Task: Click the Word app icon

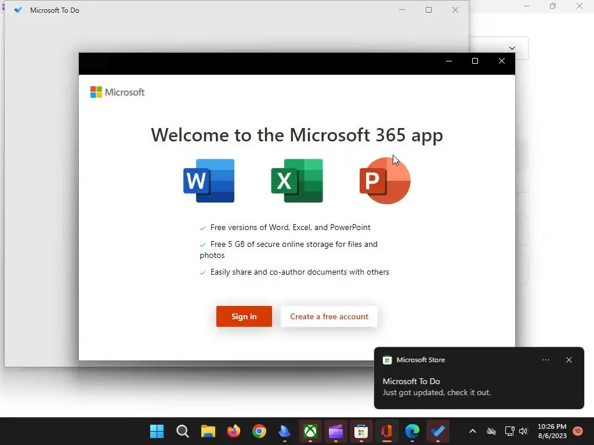Action: (x=209, y=181)
